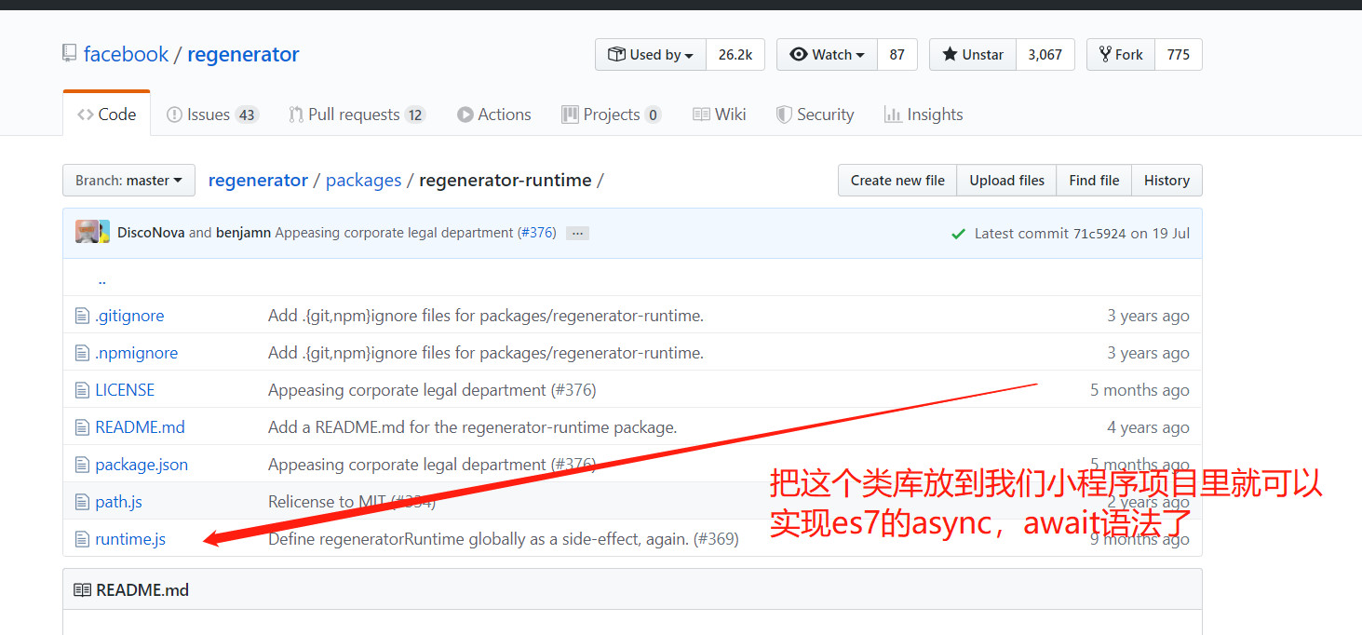Open DiscoNova author link
This screenshot has height=635, width=1362.
click(151, 233)
